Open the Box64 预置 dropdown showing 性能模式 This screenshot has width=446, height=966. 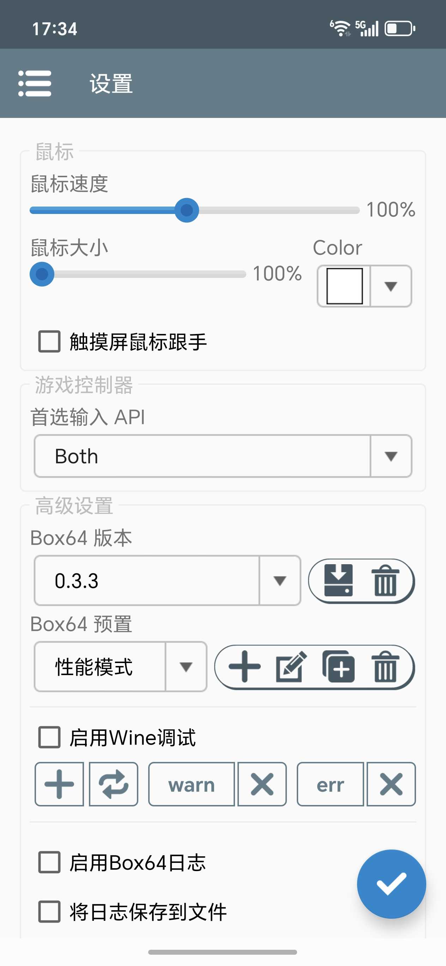(x=120, y=666)
